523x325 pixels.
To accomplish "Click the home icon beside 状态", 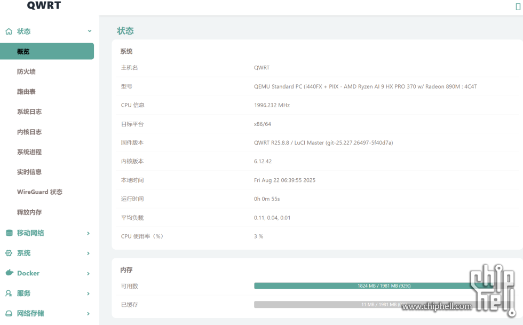I will [9, 31].
